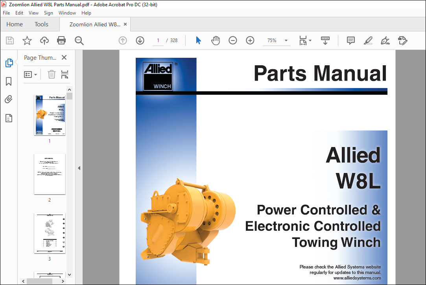The width and height of the screenshot is (426, 285).
Task: Open the Window menu
Action: 67,13
